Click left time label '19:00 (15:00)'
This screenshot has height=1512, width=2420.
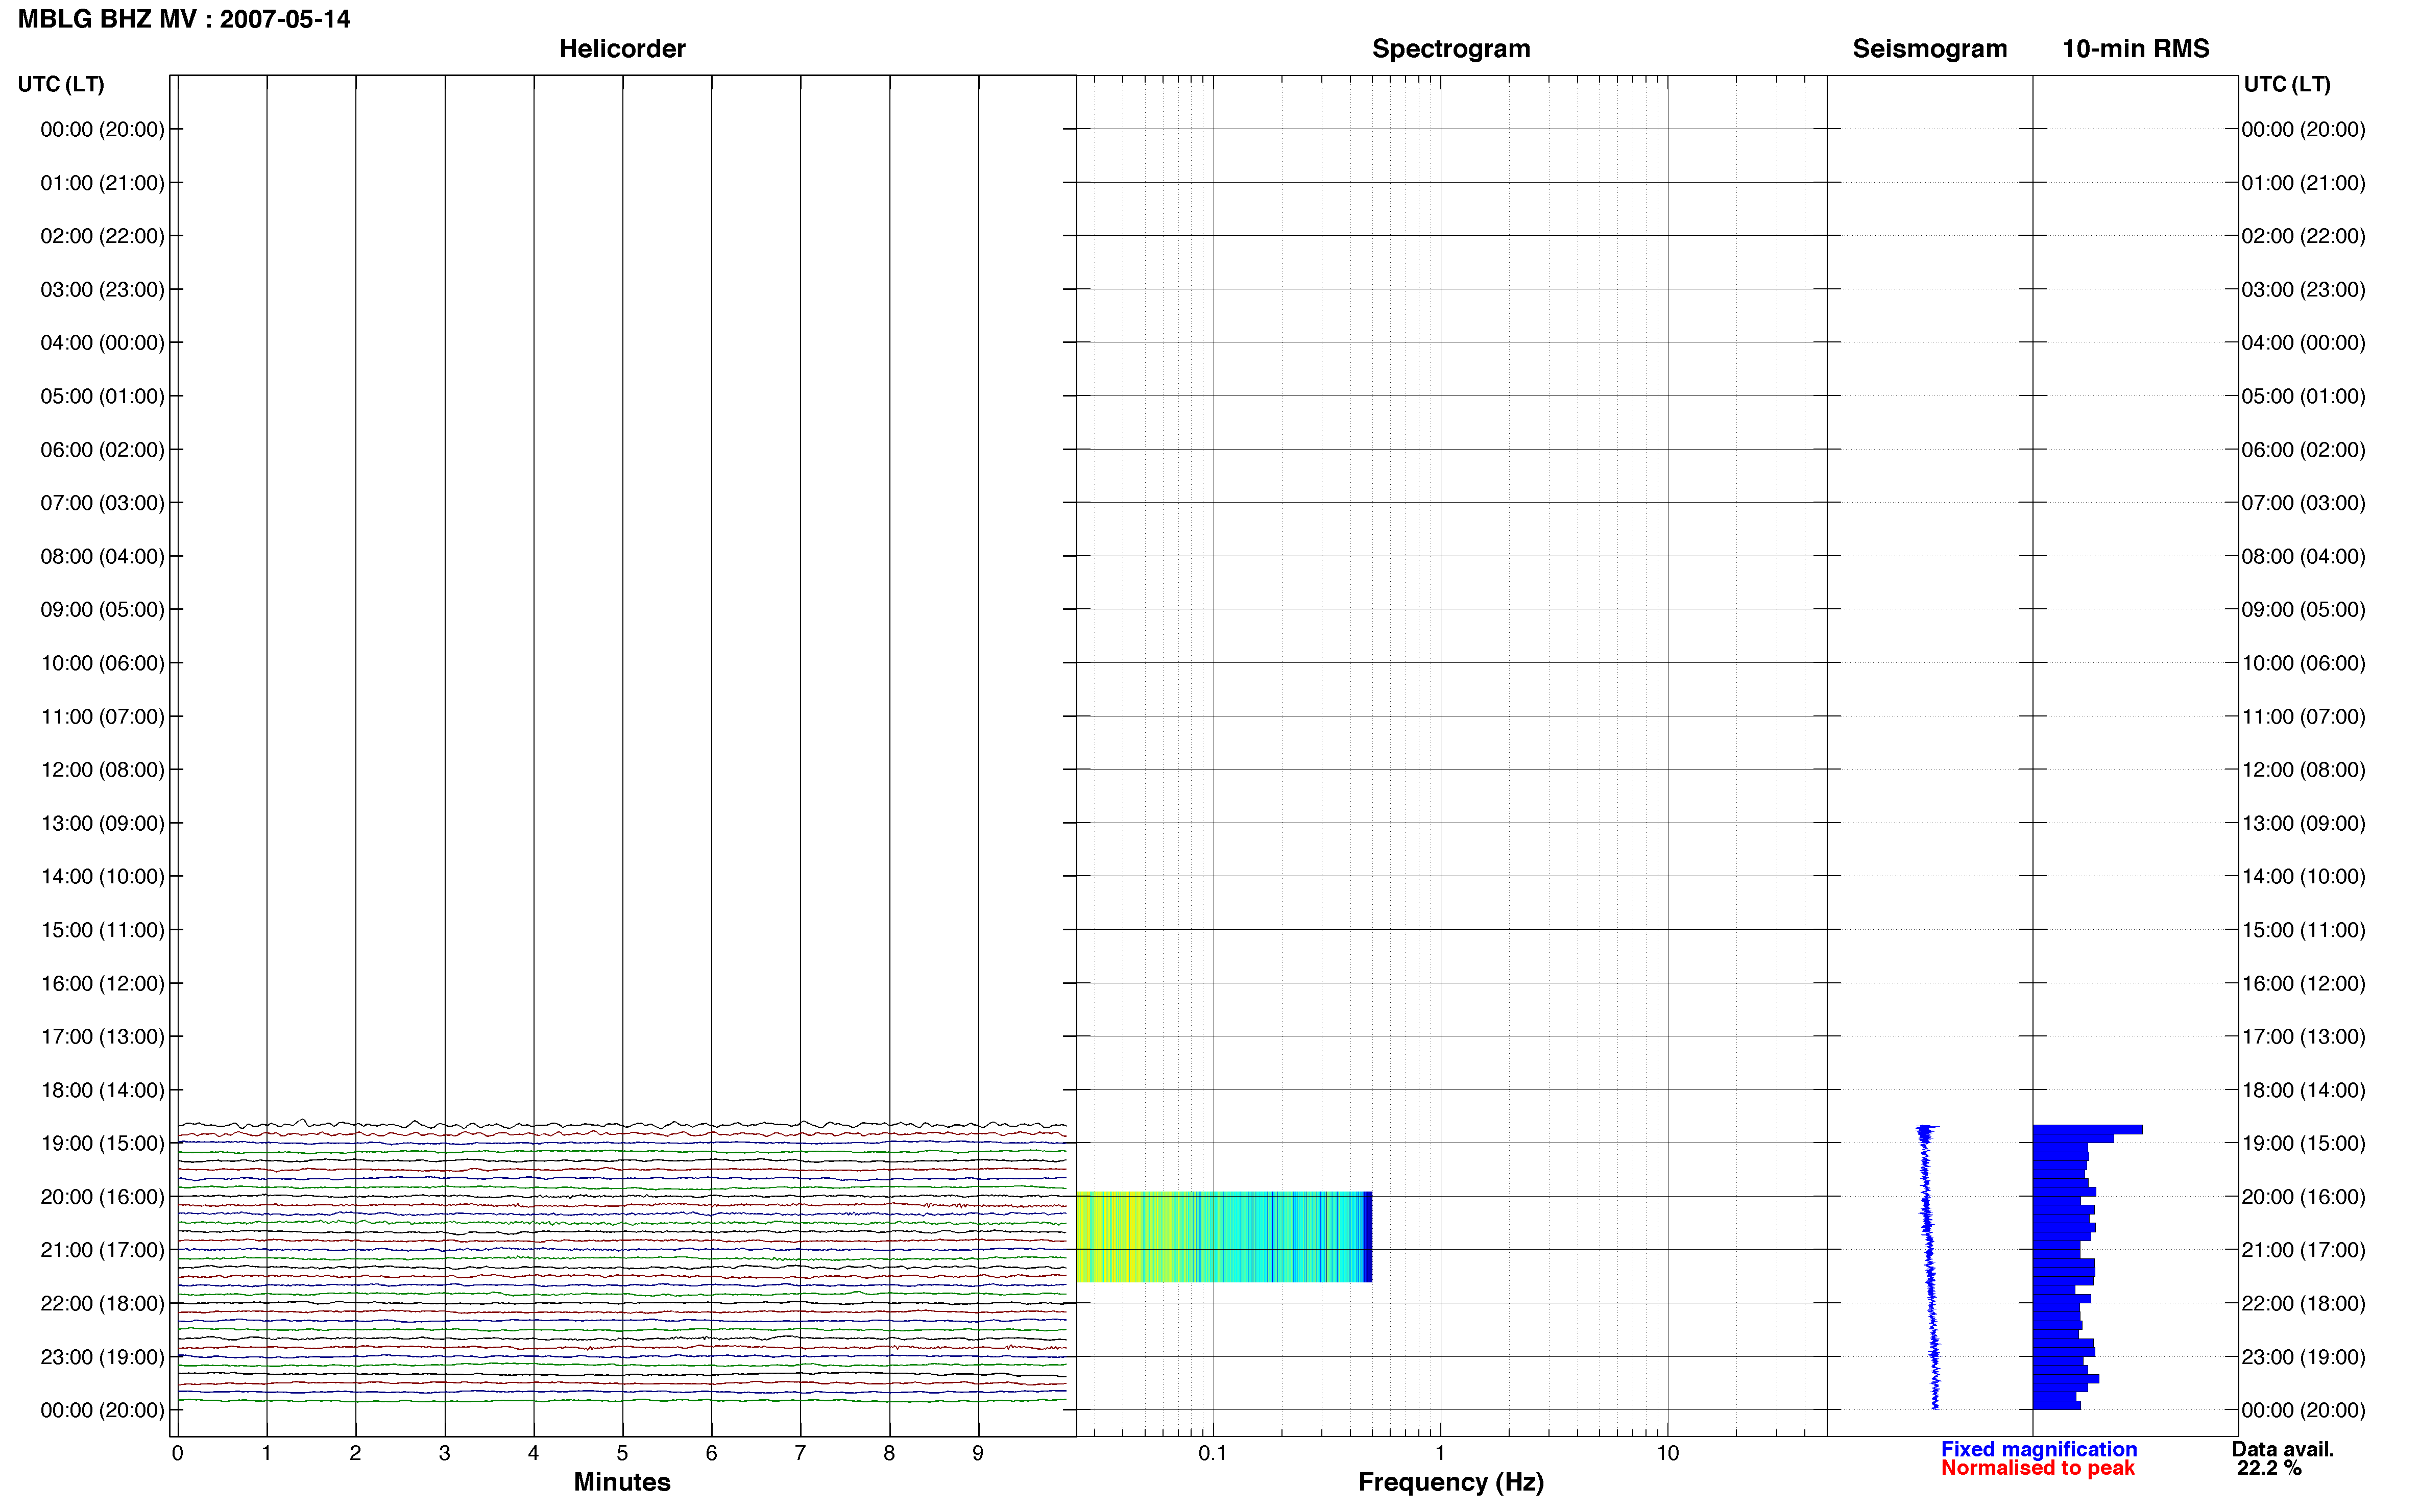(102, 1143)
